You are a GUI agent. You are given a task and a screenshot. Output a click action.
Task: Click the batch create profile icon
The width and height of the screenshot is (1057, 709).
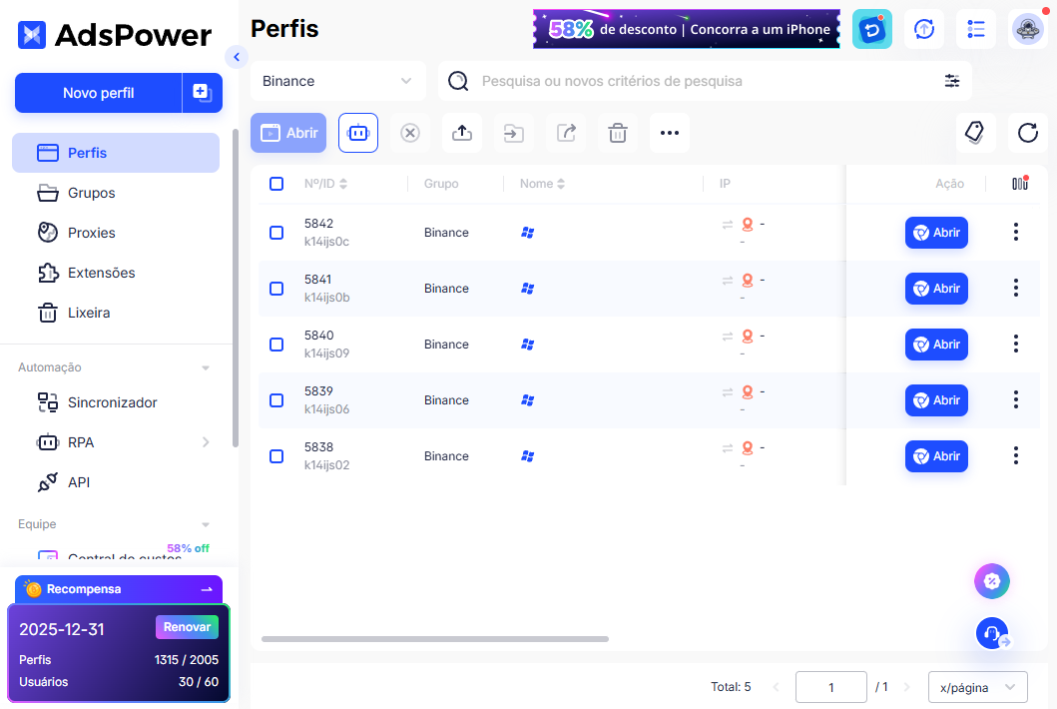[x=203, y=93]
